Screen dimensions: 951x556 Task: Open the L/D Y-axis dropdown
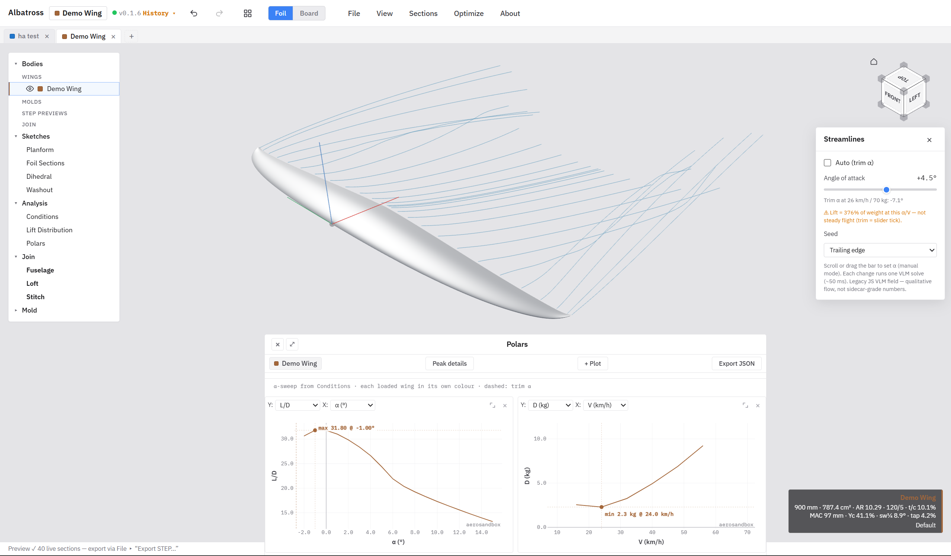298,405
